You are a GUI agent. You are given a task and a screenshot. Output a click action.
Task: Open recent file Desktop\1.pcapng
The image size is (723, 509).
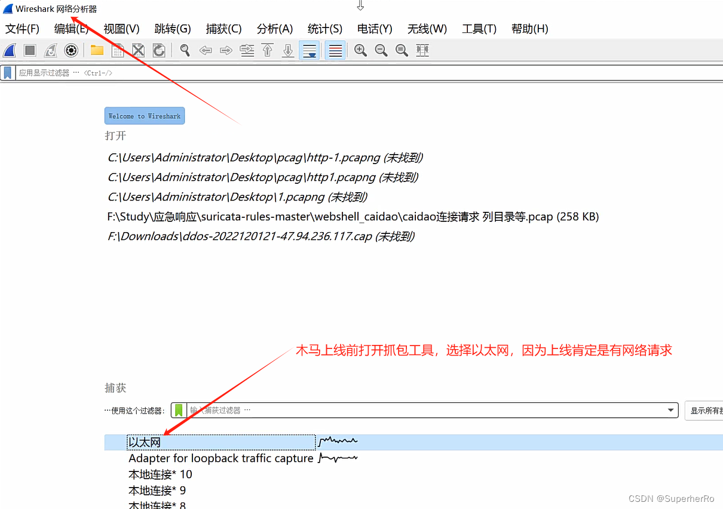tap(237, 197)
